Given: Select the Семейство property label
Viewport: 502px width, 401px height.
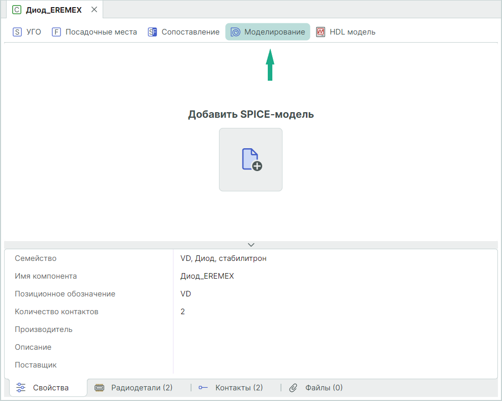Looking at the screenshot, I should (36, 258).
